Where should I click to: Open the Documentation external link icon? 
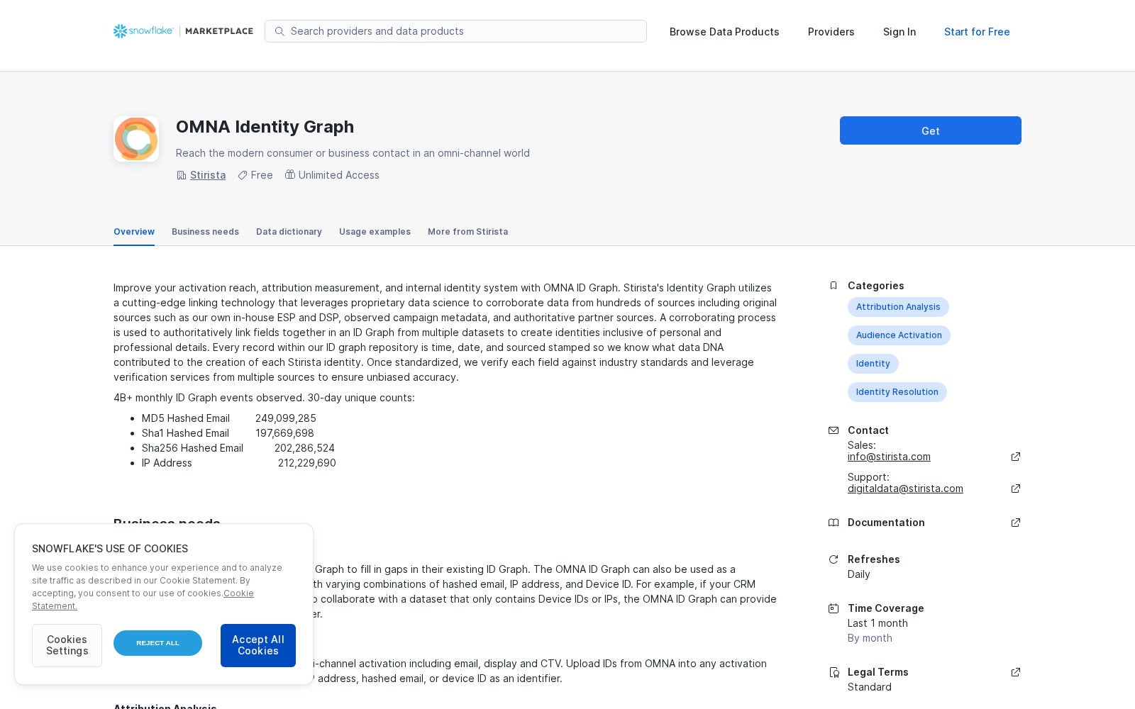coord(1016,523)
